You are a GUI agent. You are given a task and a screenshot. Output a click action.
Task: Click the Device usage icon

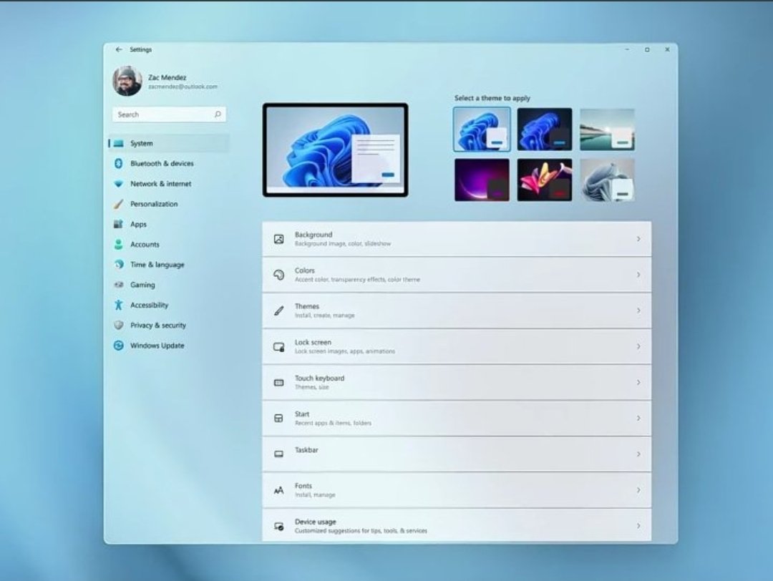[x=278, y=527]
